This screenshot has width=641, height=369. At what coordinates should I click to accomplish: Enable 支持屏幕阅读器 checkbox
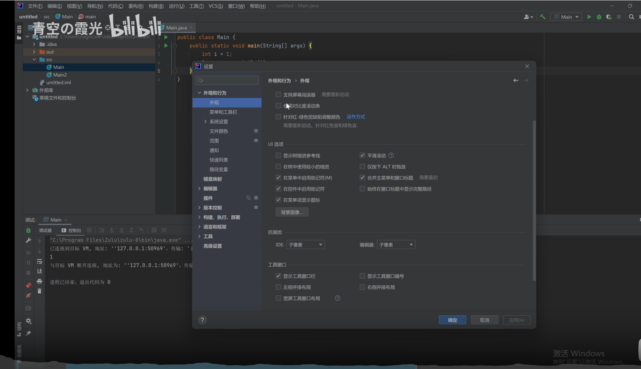(x=278, y=94)
